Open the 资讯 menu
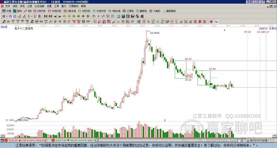This screenshot has width=277, height=148. point(22,6)
